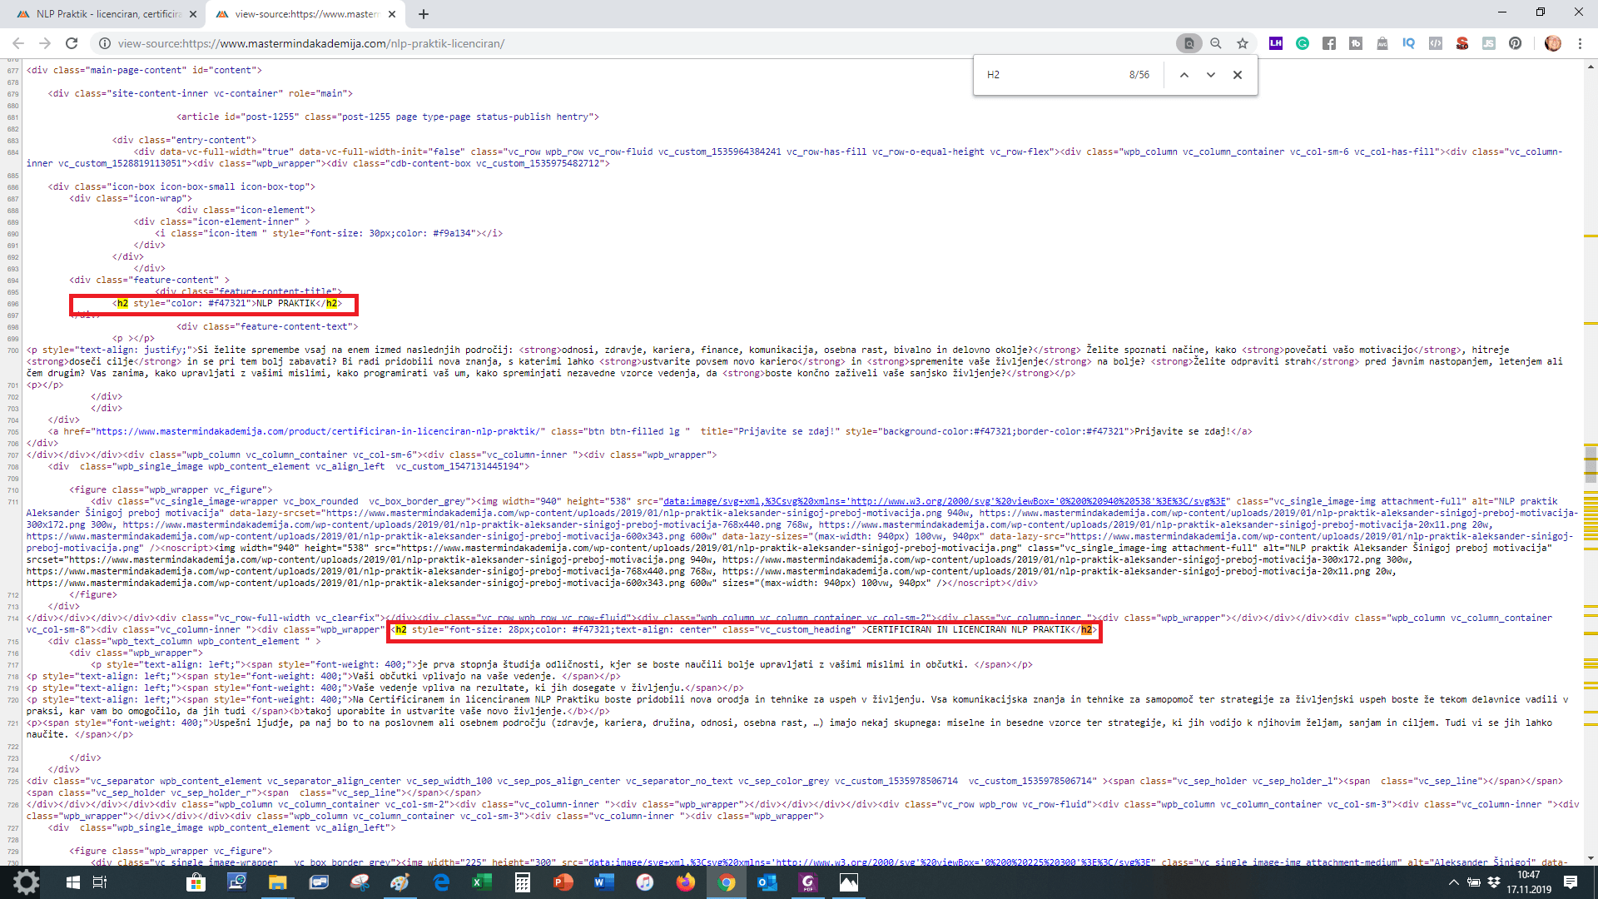Image resolution: width=1598 pixels, height=899 pixels.
Task: Close the find-in-page bar
Action: (x=1238, y=75)
